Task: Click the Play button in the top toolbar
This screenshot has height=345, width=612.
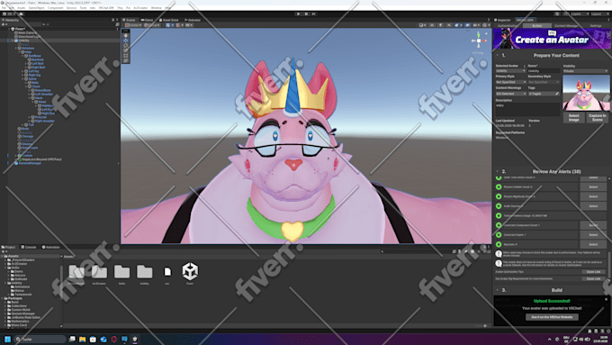Action: (x=299, y=14)
